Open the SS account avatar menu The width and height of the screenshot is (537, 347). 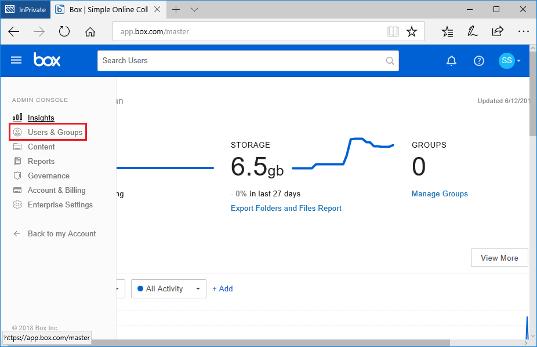pos(510,61)
